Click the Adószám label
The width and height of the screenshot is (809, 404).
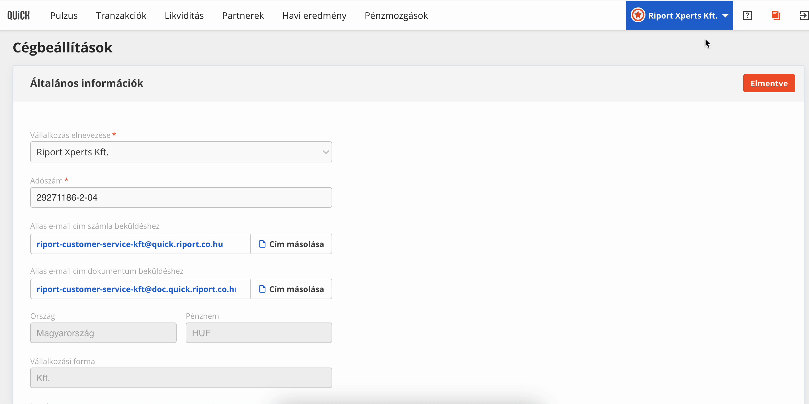[46, 181]
